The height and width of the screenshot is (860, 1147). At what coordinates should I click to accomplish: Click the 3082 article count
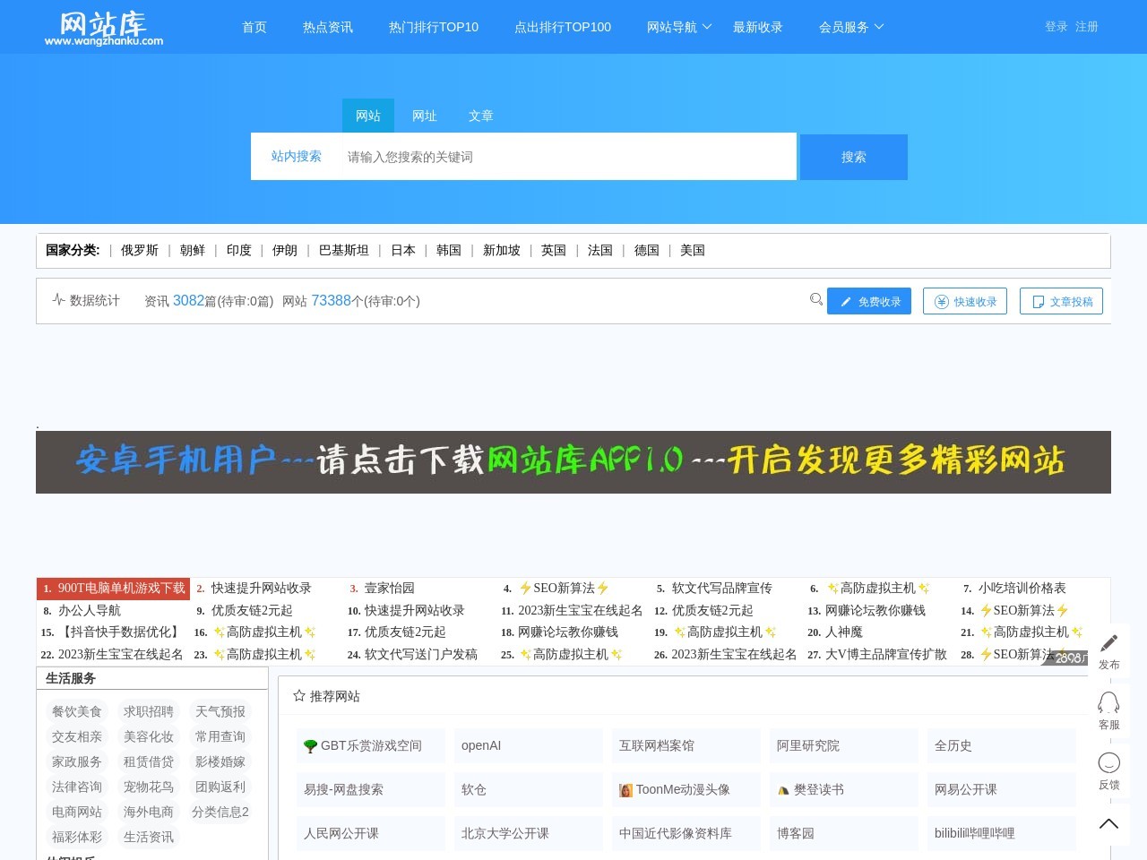(x=188, y=301)
